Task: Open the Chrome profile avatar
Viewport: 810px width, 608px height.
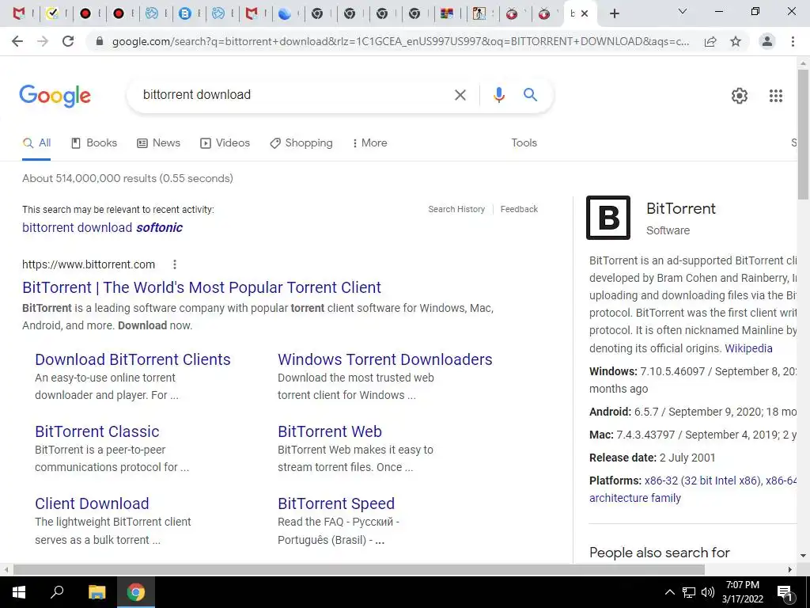Action: pos(767,41)
